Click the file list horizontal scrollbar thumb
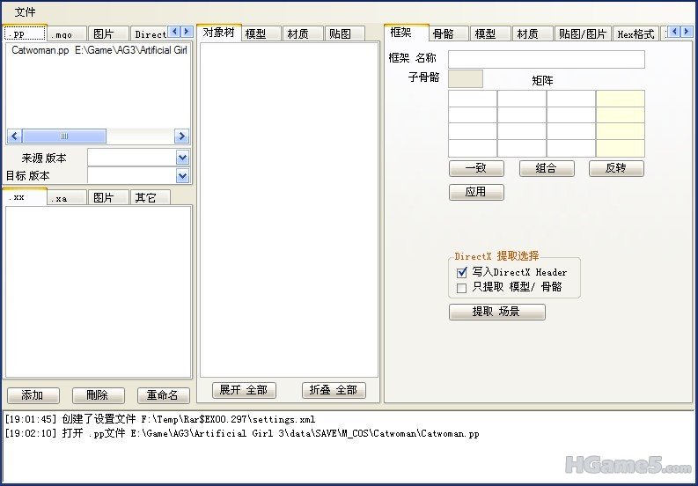Screen dimensions: 698x486 63,136
